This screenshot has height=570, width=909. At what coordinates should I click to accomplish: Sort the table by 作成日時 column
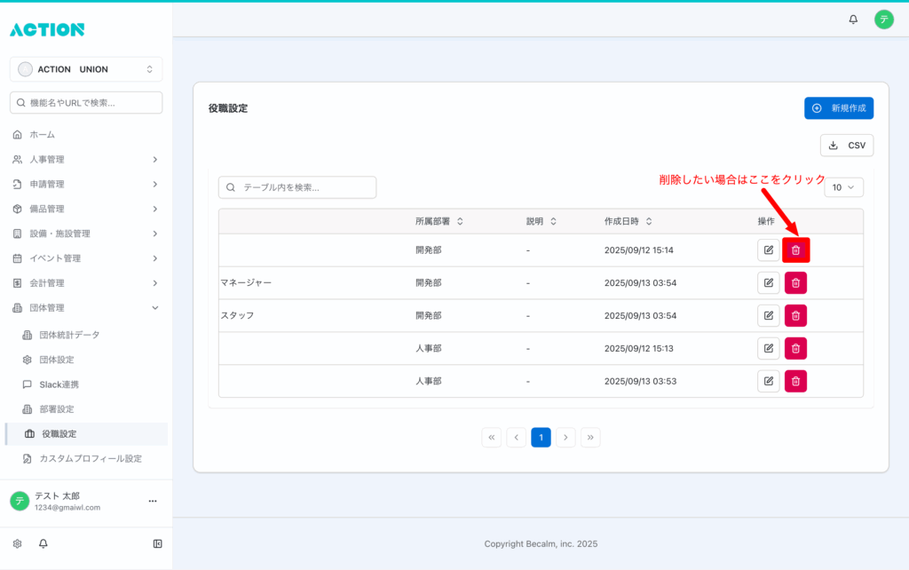[628, 221]
